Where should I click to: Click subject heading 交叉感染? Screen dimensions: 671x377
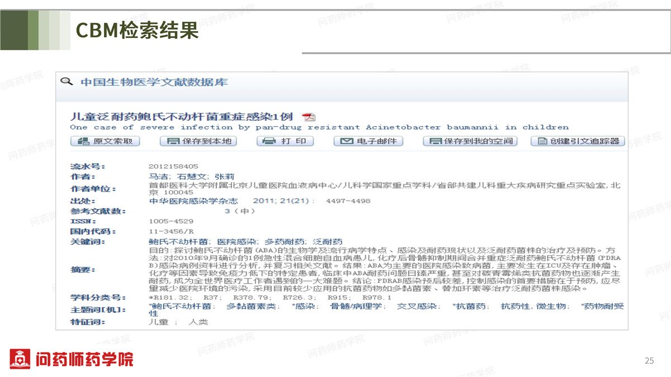(x=418, y=307)
